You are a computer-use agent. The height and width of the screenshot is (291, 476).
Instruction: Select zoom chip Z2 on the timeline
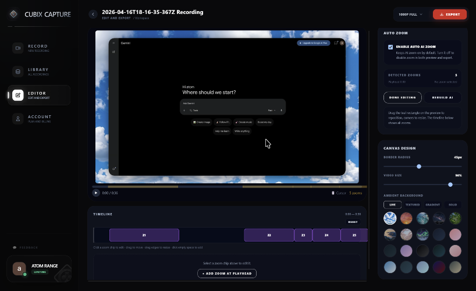tap(269, 235)
